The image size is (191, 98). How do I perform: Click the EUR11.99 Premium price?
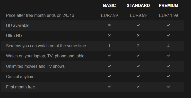pos(168,16)
